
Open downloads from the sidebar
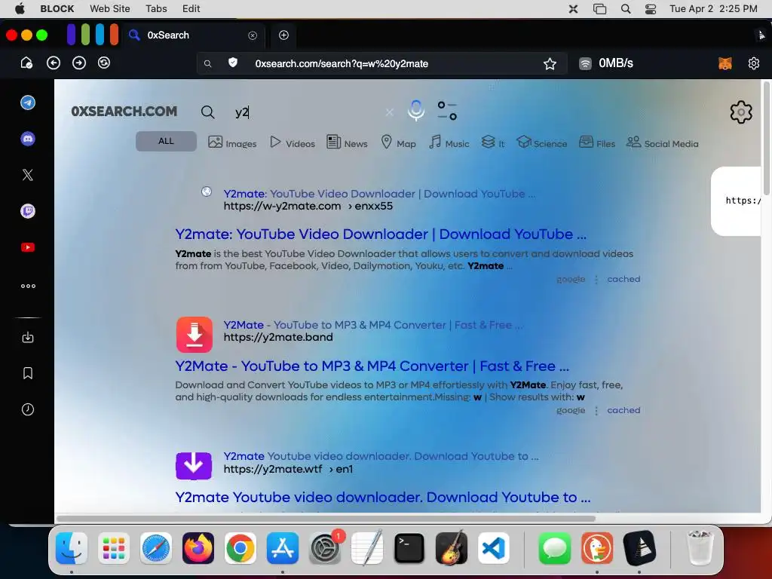click(28, 337)
